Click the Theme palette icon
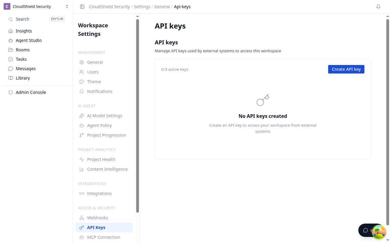 tap(82, 82)
